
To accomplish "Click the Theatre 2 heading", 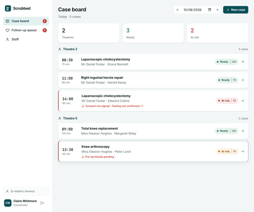I will [x=70, y=49].
